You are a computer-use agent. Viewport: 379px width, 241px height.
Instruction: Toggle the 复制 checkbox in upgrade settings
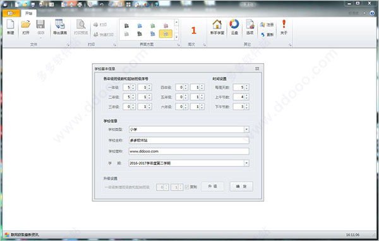187,187
